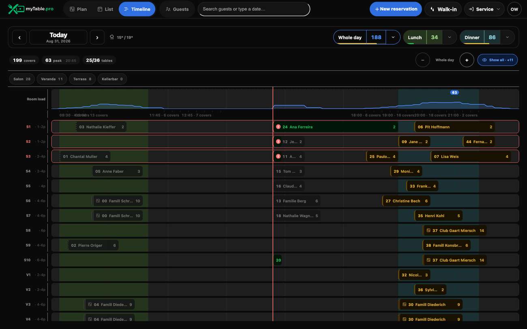Click peak 63 badge on room load graph
527x329 pixels.
pos(454,92)
